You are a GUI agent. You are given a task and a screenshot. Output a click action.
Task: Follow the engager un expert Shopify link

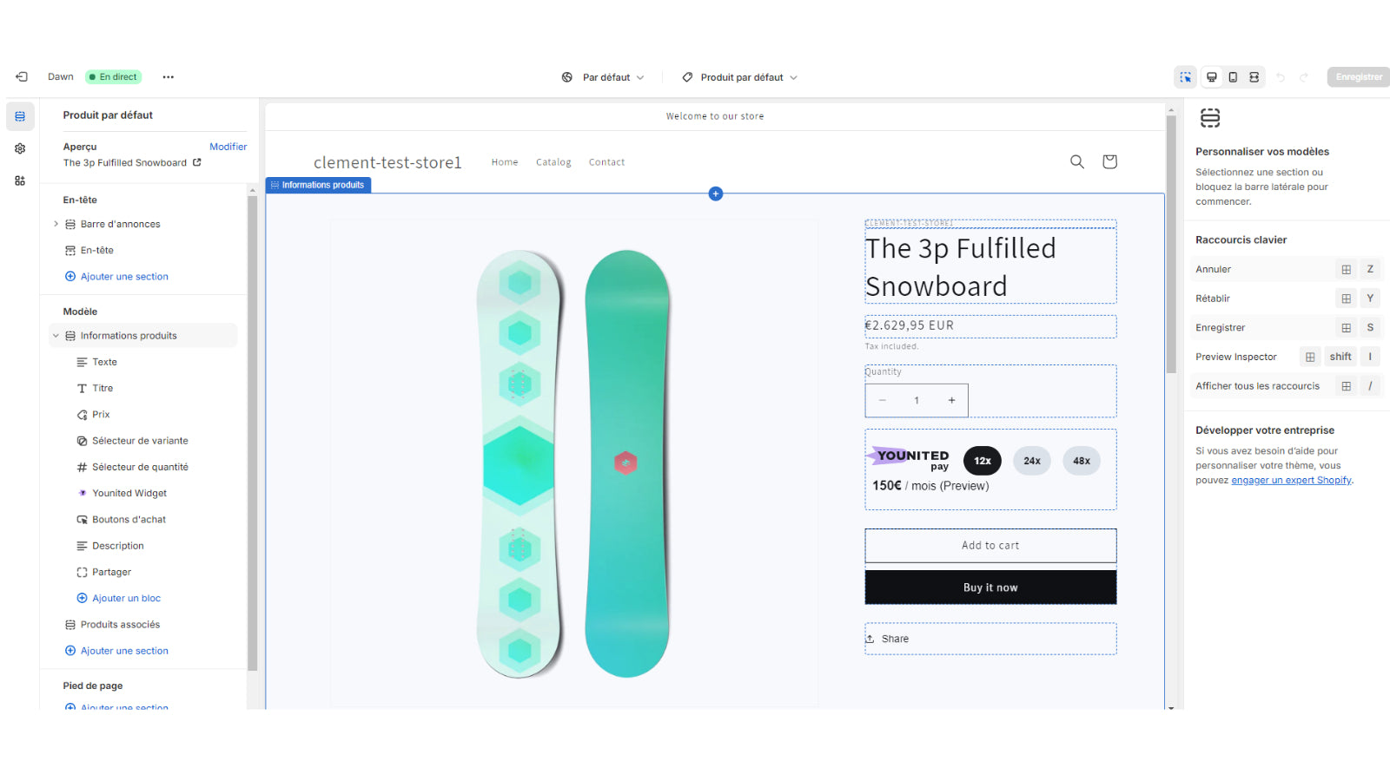click(1291, 480)
